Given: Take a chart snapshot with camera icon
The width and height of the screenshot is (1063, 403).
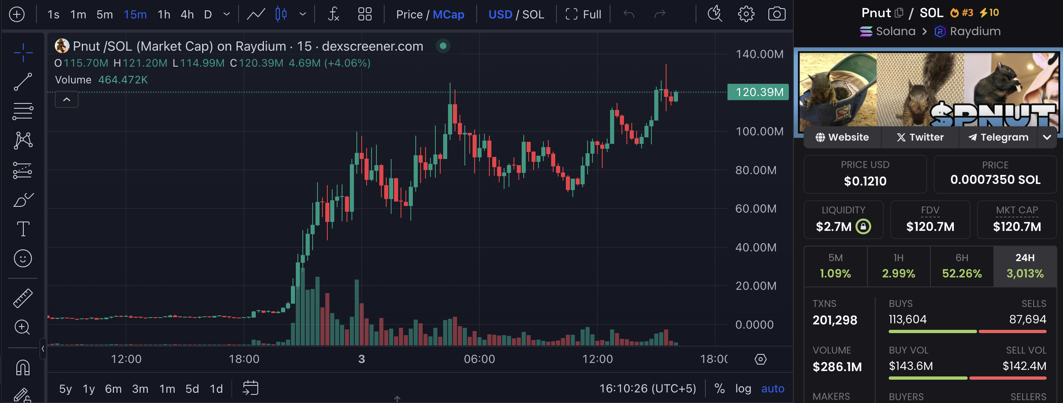Looking at the screenshot, I should [x=776, y=14].
